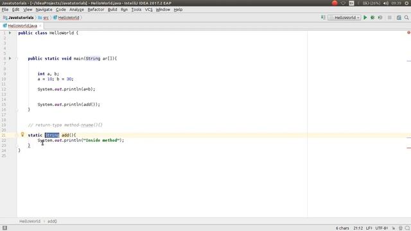Open the Build menu
Viewport: 411px width, 231px height.
(112, 10)
